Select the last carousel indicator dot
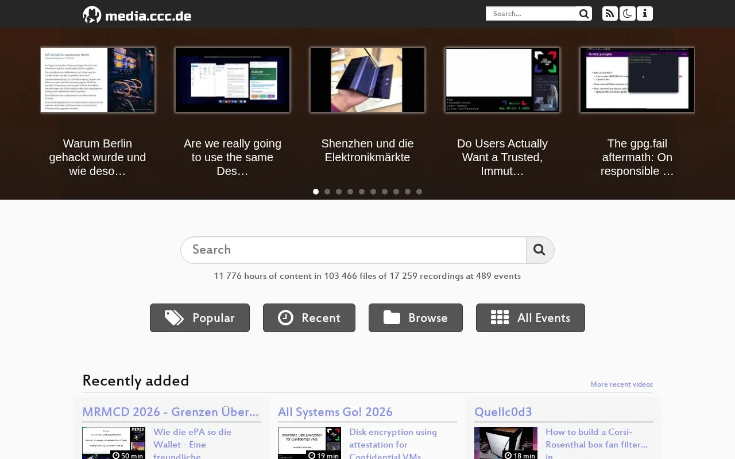This screenshot has height=459, width=735. 419,192
